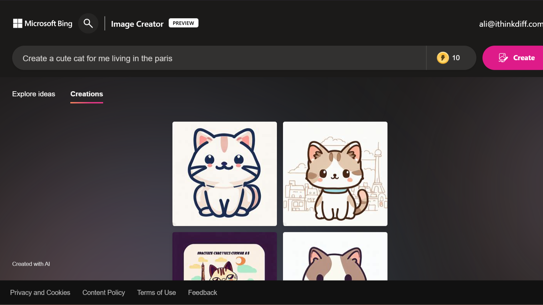The image size is (543, 305).
Task: Select the Creations tab
Action: (x=87, y=94)
